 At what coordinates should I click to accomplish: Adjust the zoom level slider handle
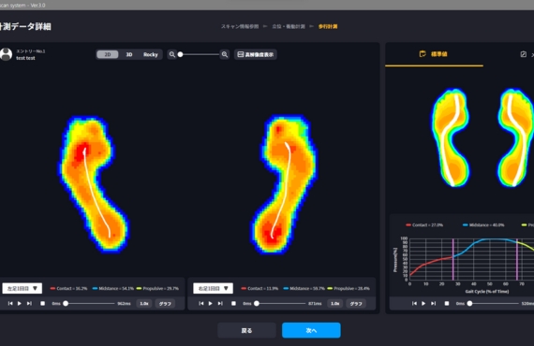[181, 54]
